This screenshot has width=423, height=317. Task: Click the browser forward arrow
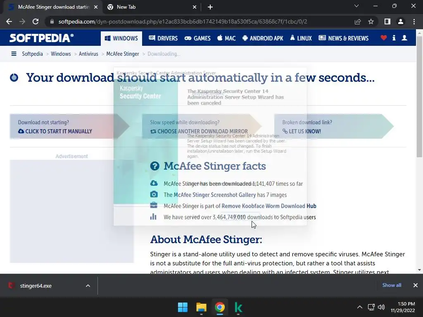point(22,21)
